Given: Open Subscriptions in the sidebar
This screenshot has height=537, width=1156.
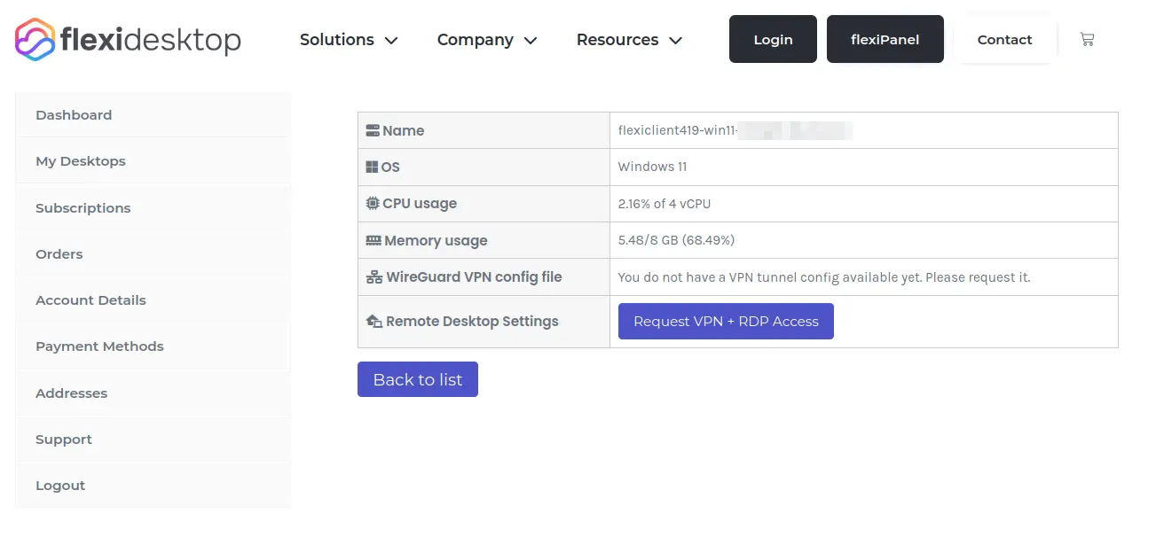Looking at the screenshot, I should pos(153,208).
